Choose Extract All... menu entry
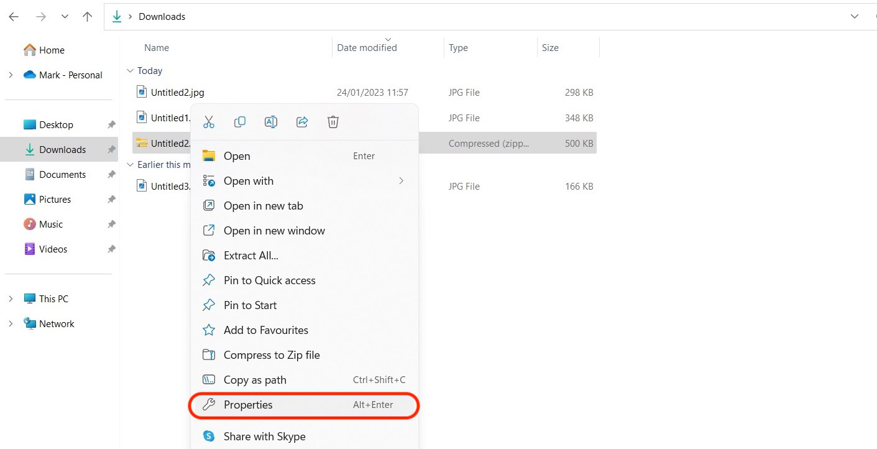Viewport: 877px width, 449px height. pos(250,256)
